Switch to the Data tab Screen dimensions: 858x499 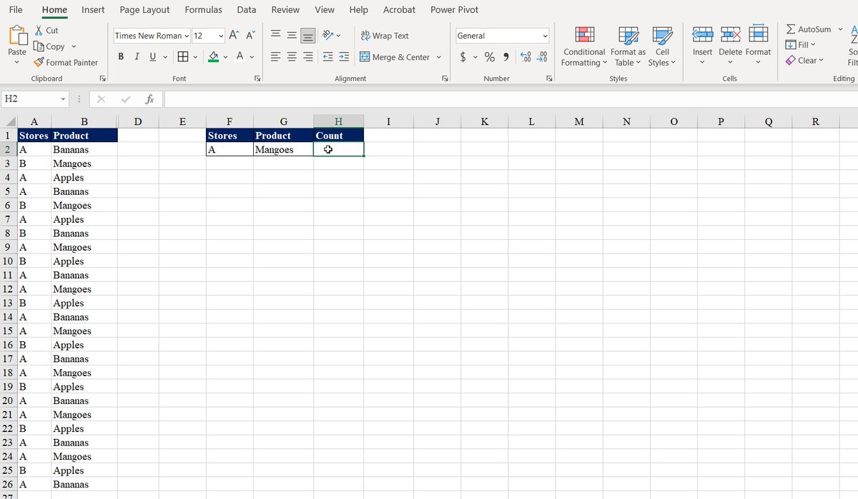(x=247, y=10)
